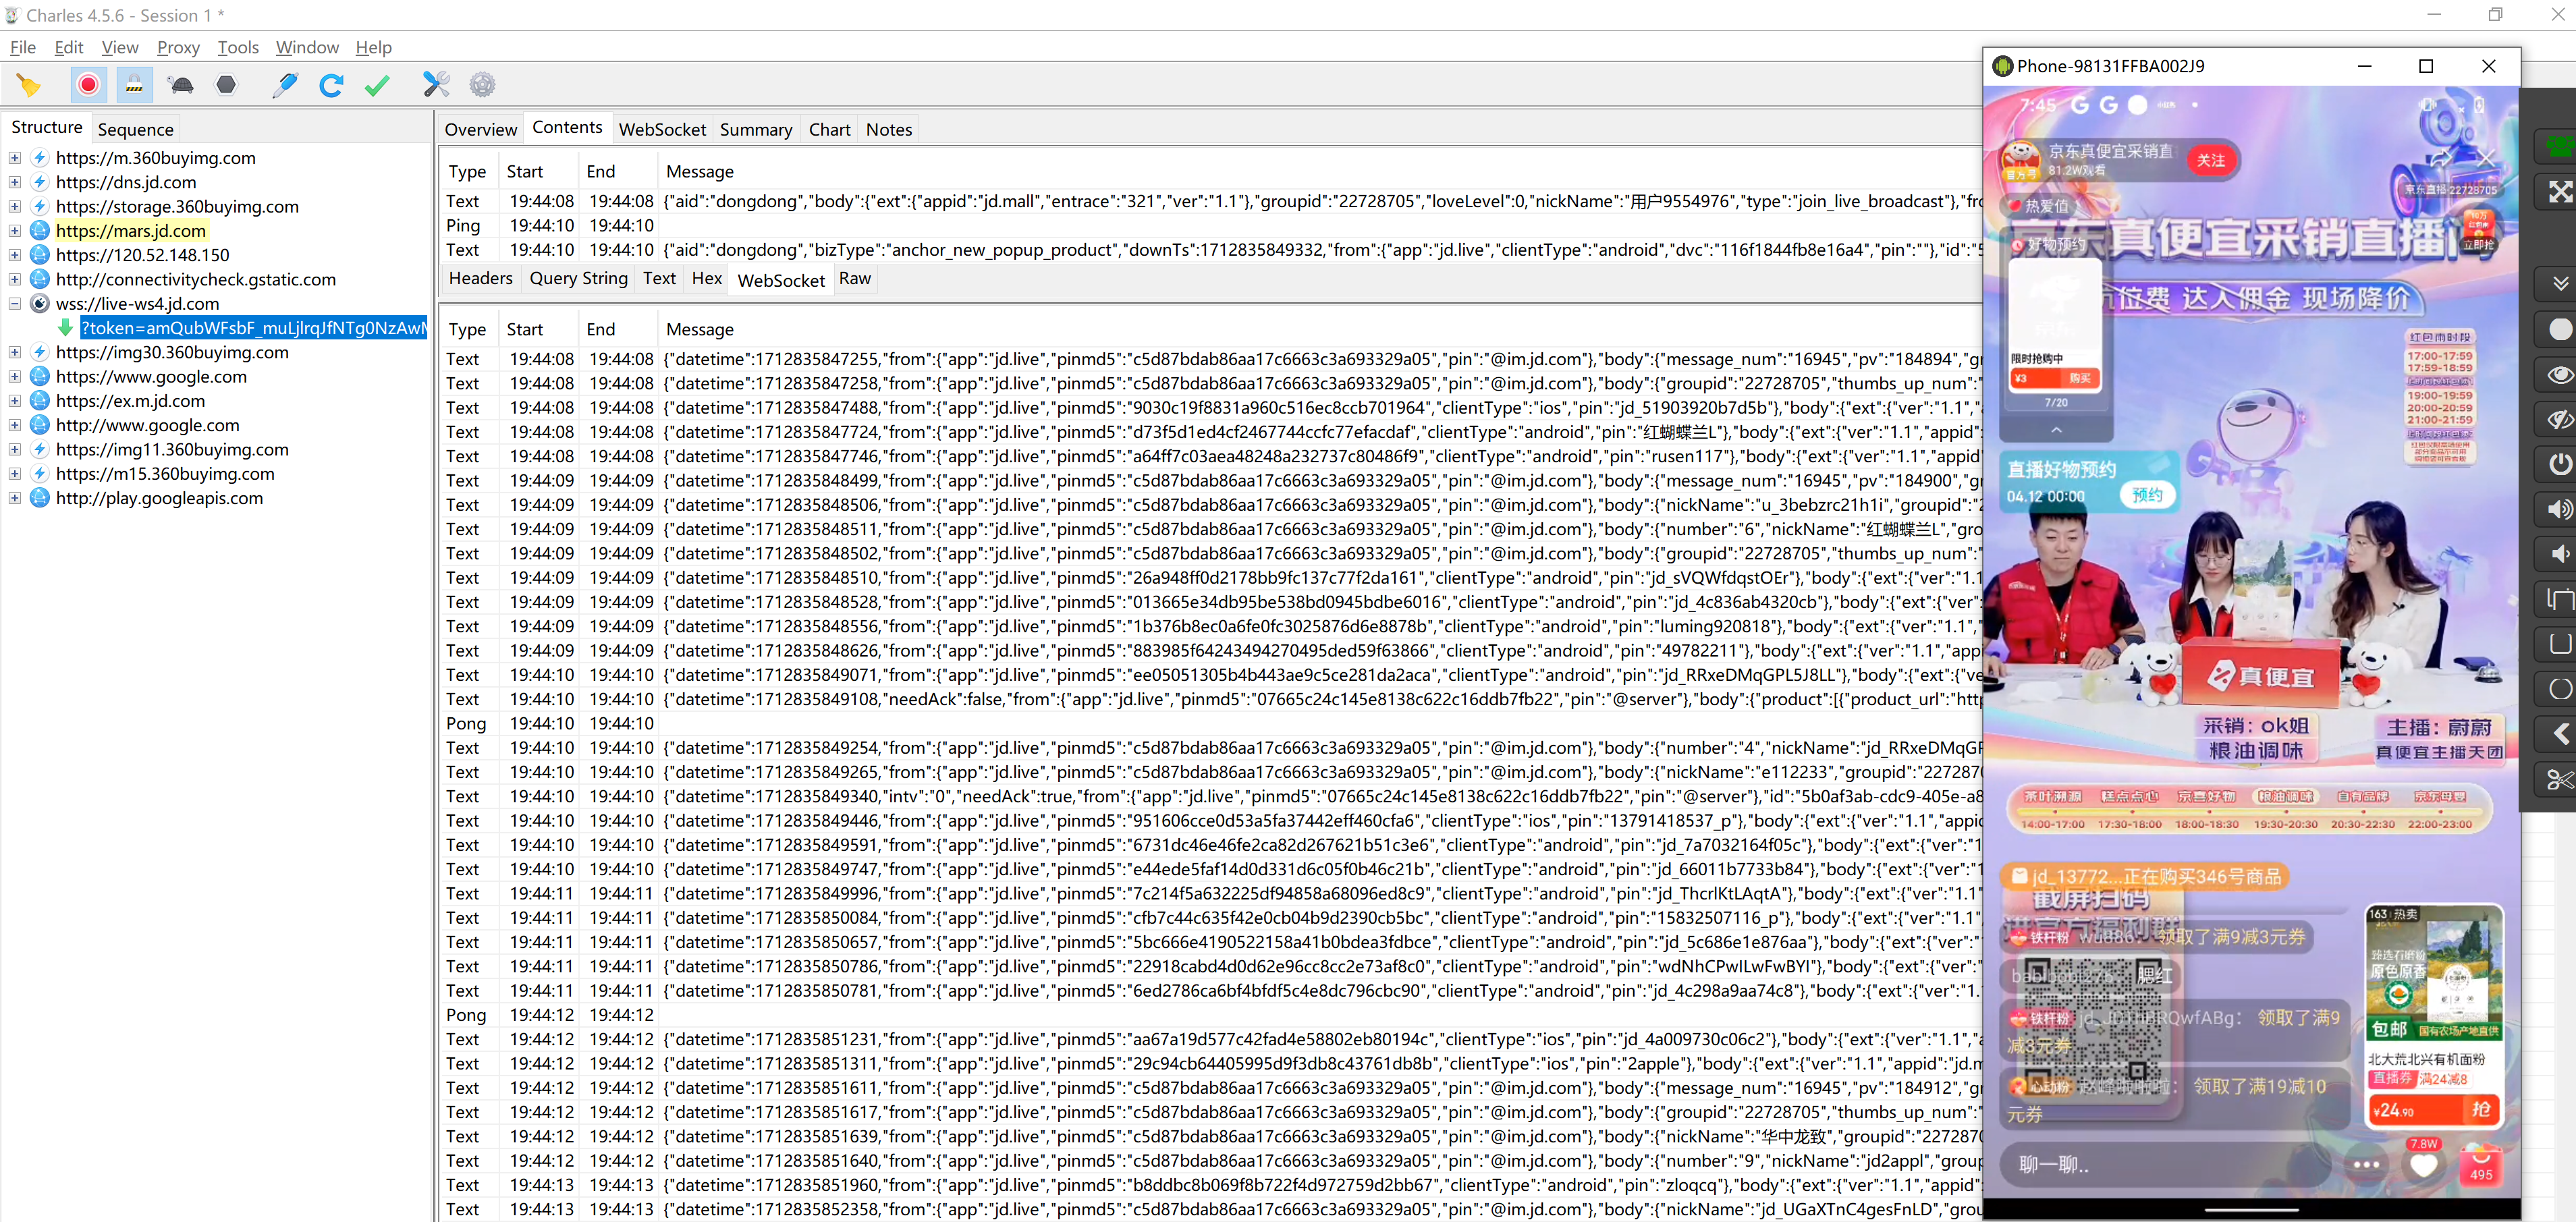Screen dimensions: 2576x1222
Task: Open the Chart tab
Action: click(829, 129)
